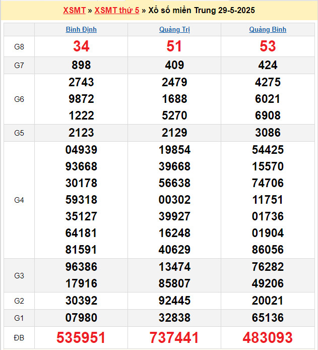The width and height of the screenshot is (318, 350).
Task: Click the G7 row label
Action: [19, 66]
